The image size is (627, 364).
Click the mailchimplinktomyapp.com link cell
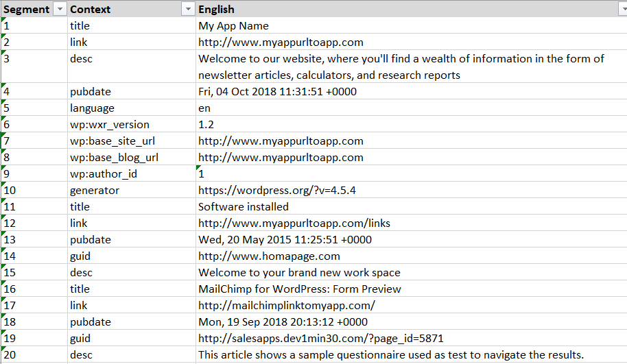(x=287, y=306)
